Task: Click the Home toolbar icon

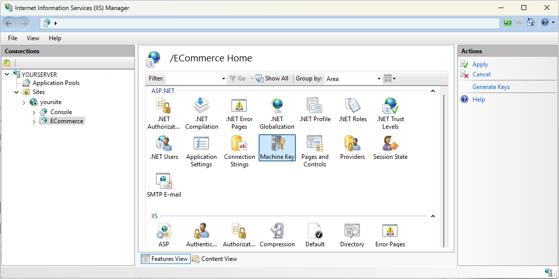Action: click(531, 23)
